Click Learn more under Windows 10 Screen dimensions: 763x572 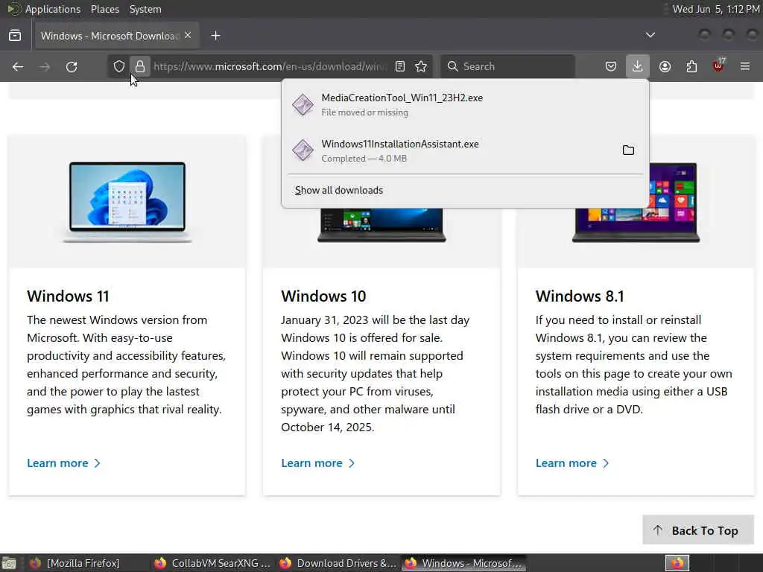(x=317, y=463)
